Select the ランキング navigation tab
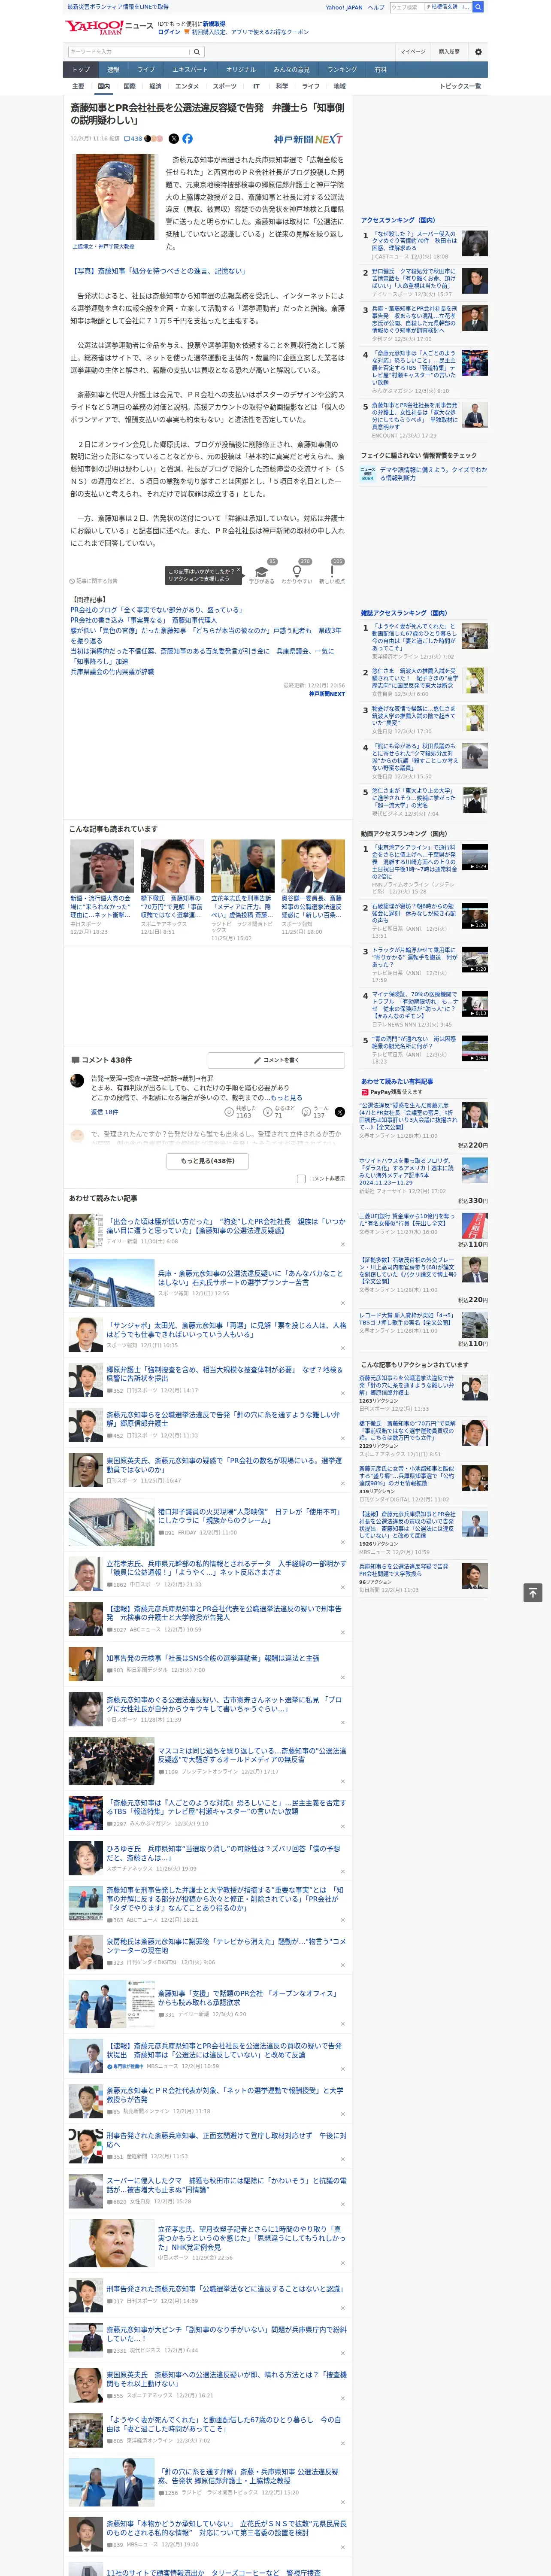This screenshot has width=551, height=2576. [x=342, y=70]
